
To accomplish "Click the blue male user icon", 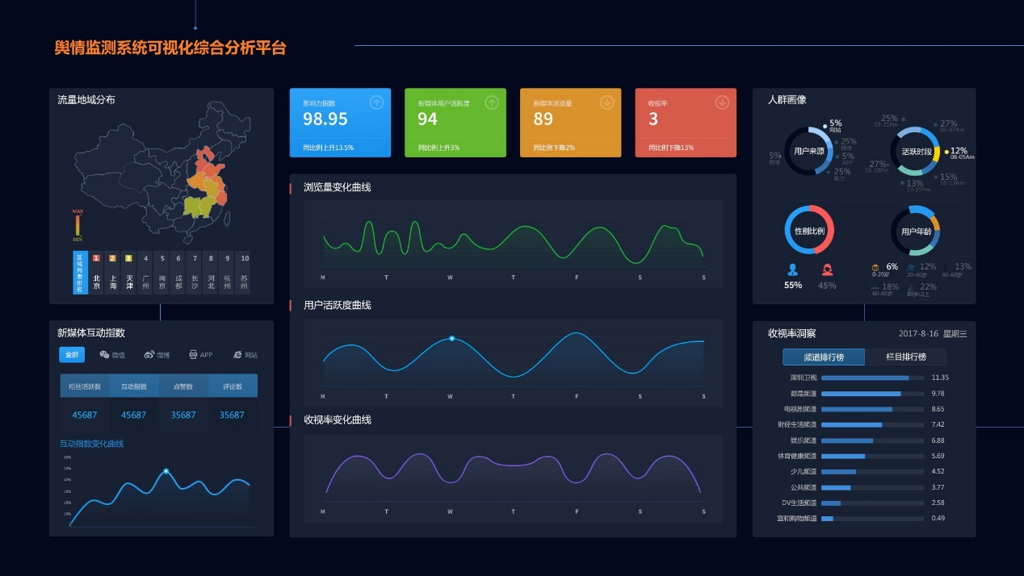I will point(793,269).
